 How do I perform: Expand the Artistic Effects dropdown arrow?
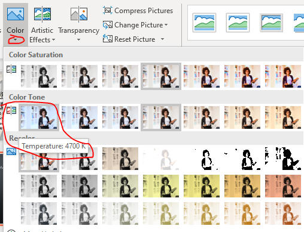(x=53, y=40)
